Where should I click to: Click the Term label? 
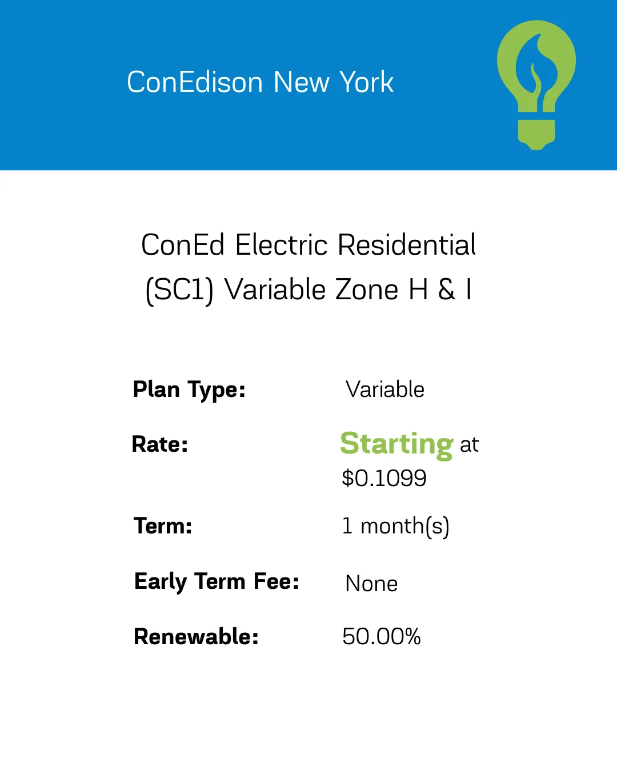click(x=163, y=526)
